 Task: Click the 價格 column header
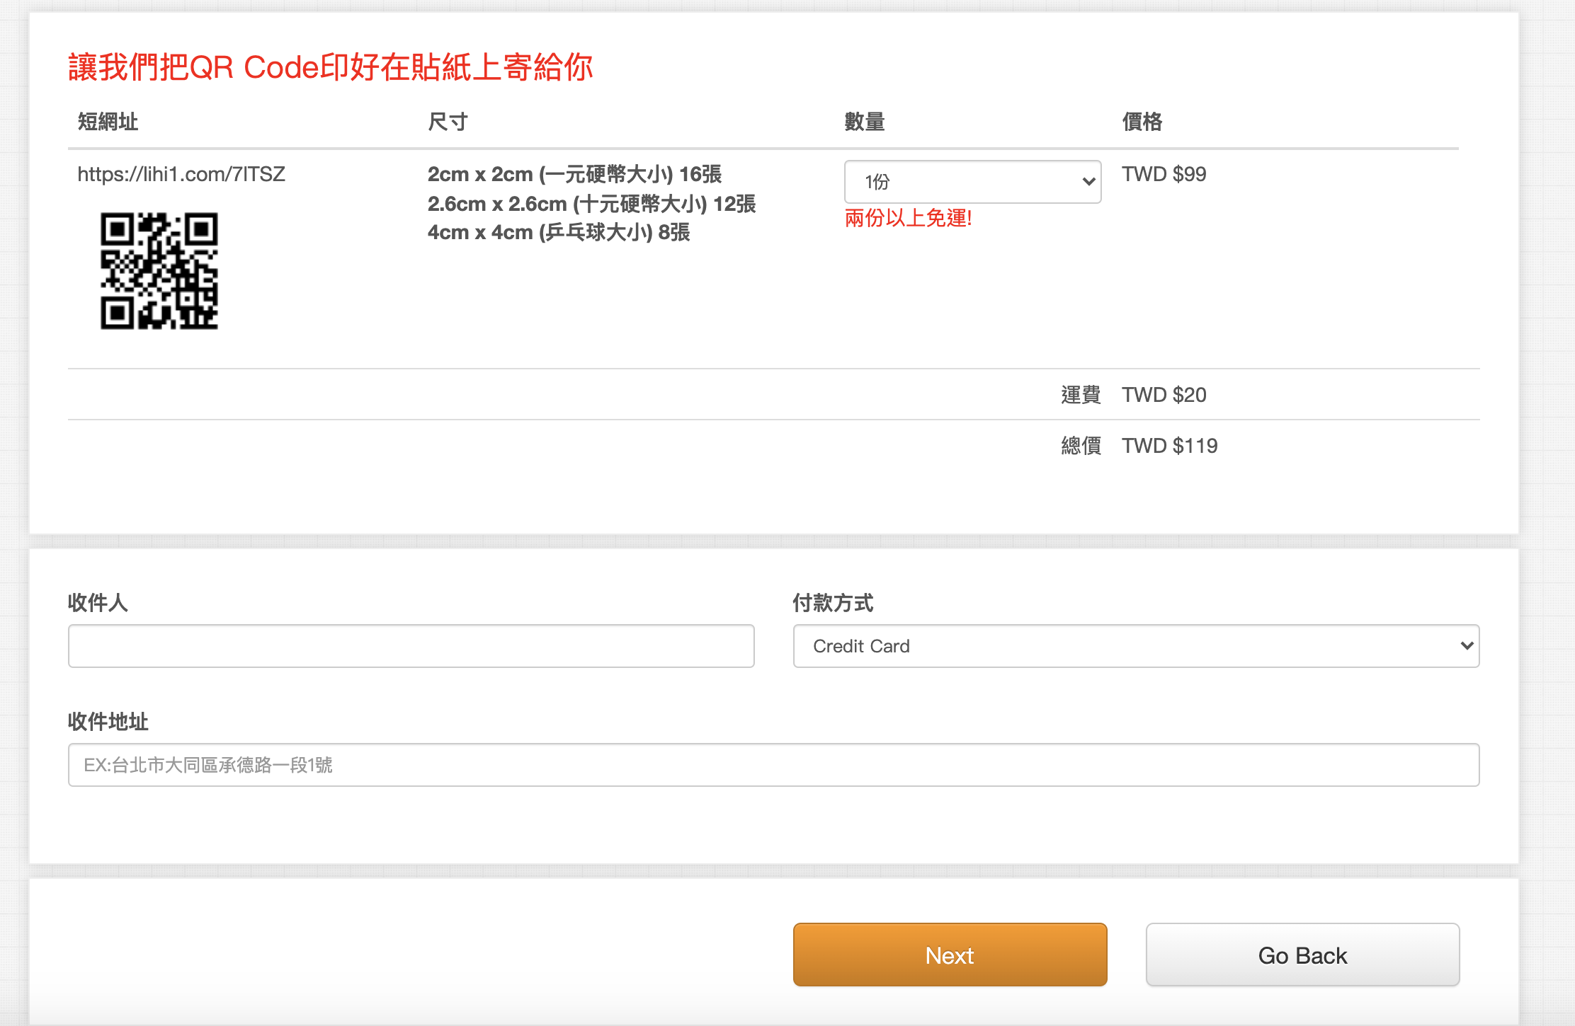(1142, 122)
